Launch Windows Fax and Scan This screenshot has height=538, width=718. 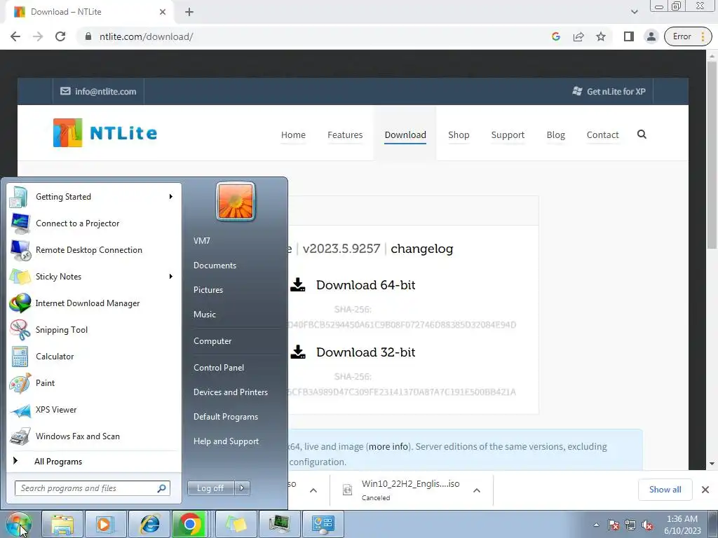94,436
